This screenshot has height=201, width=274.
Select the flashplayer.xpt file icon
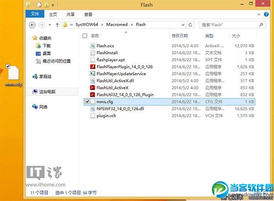tap(93, 60)
